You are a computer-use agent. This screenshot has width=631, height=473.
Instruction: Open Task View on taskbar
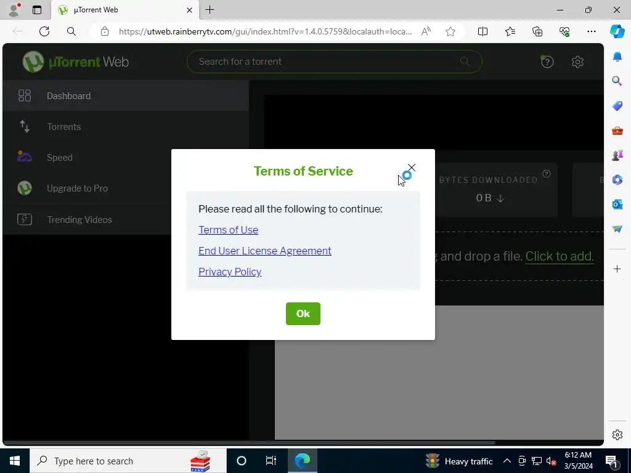(x=271, y=461)
